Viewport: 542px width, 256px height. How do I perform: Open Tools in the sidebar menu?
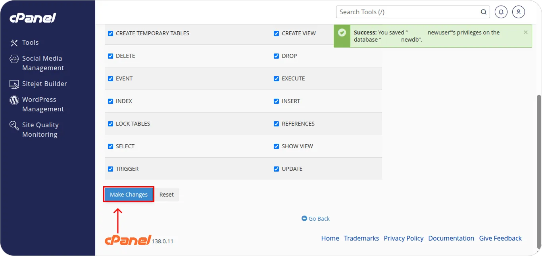31,42
